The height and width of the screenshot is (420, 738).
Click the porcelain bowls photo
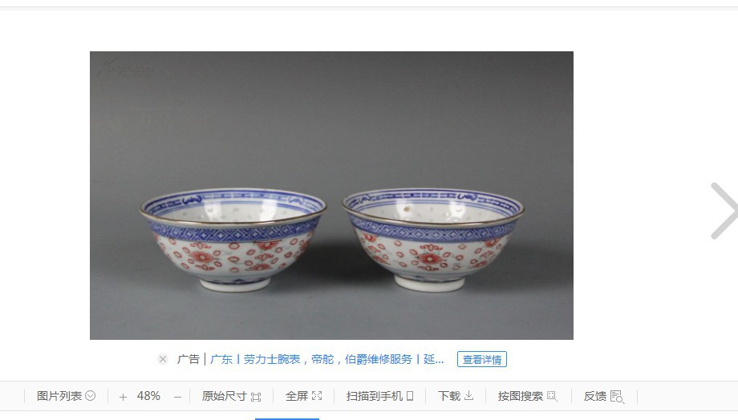click(331, 196)
